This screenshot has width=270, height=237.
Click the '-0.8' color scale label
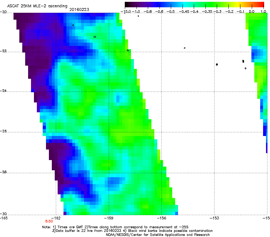148,12
